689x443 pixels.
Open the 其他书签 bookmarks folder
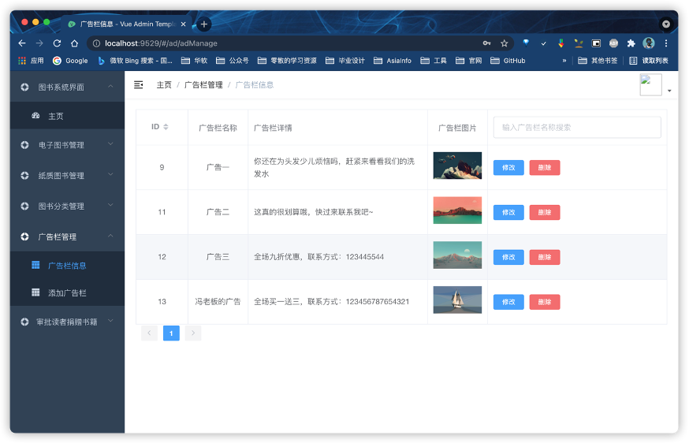click(598, 61)
